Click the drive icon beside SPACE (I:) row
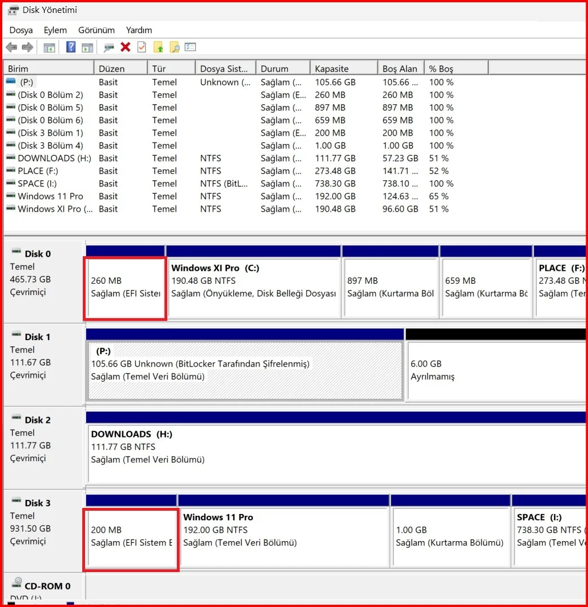The height and width of the screenshot is (607, 588). [x=11, y=182]
